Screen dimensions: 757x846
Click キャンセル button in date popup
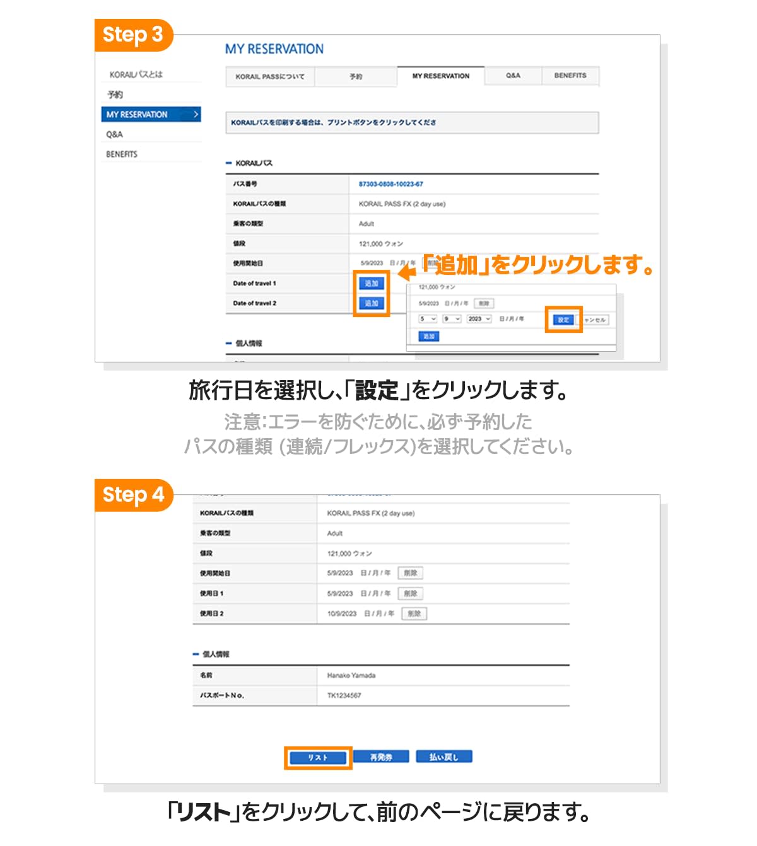[594, 320]
